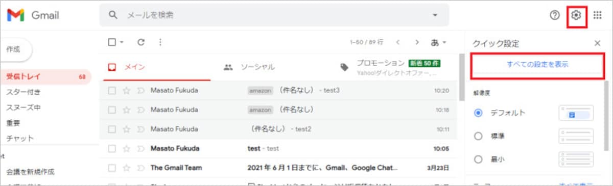Open the Google apps grid icon
Screen dimensions: 613x186
coord(598,15)
